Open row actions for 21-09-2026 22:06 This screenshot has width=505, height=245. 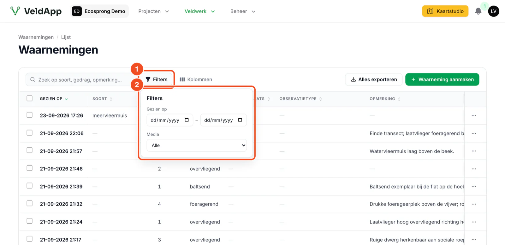[474, 133]
